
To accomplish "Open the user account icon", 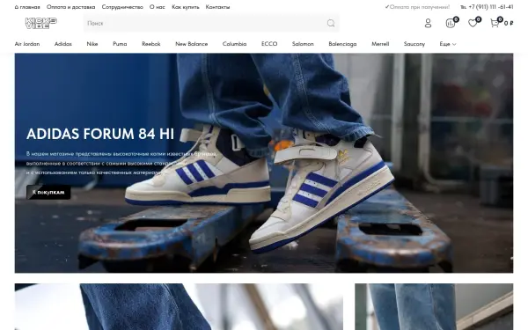I will tap(428, 23).
